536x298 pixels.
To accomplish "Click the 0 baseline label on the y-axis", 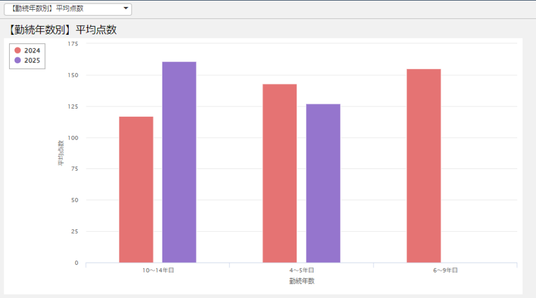I will point(76,263).
